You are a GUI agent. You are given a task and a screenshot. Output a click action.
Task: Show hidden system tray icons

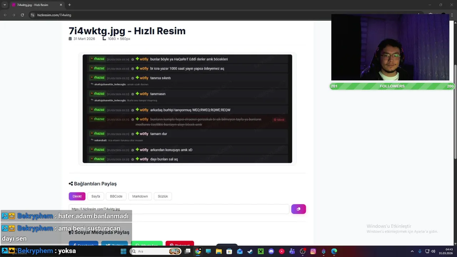(412, 251)
